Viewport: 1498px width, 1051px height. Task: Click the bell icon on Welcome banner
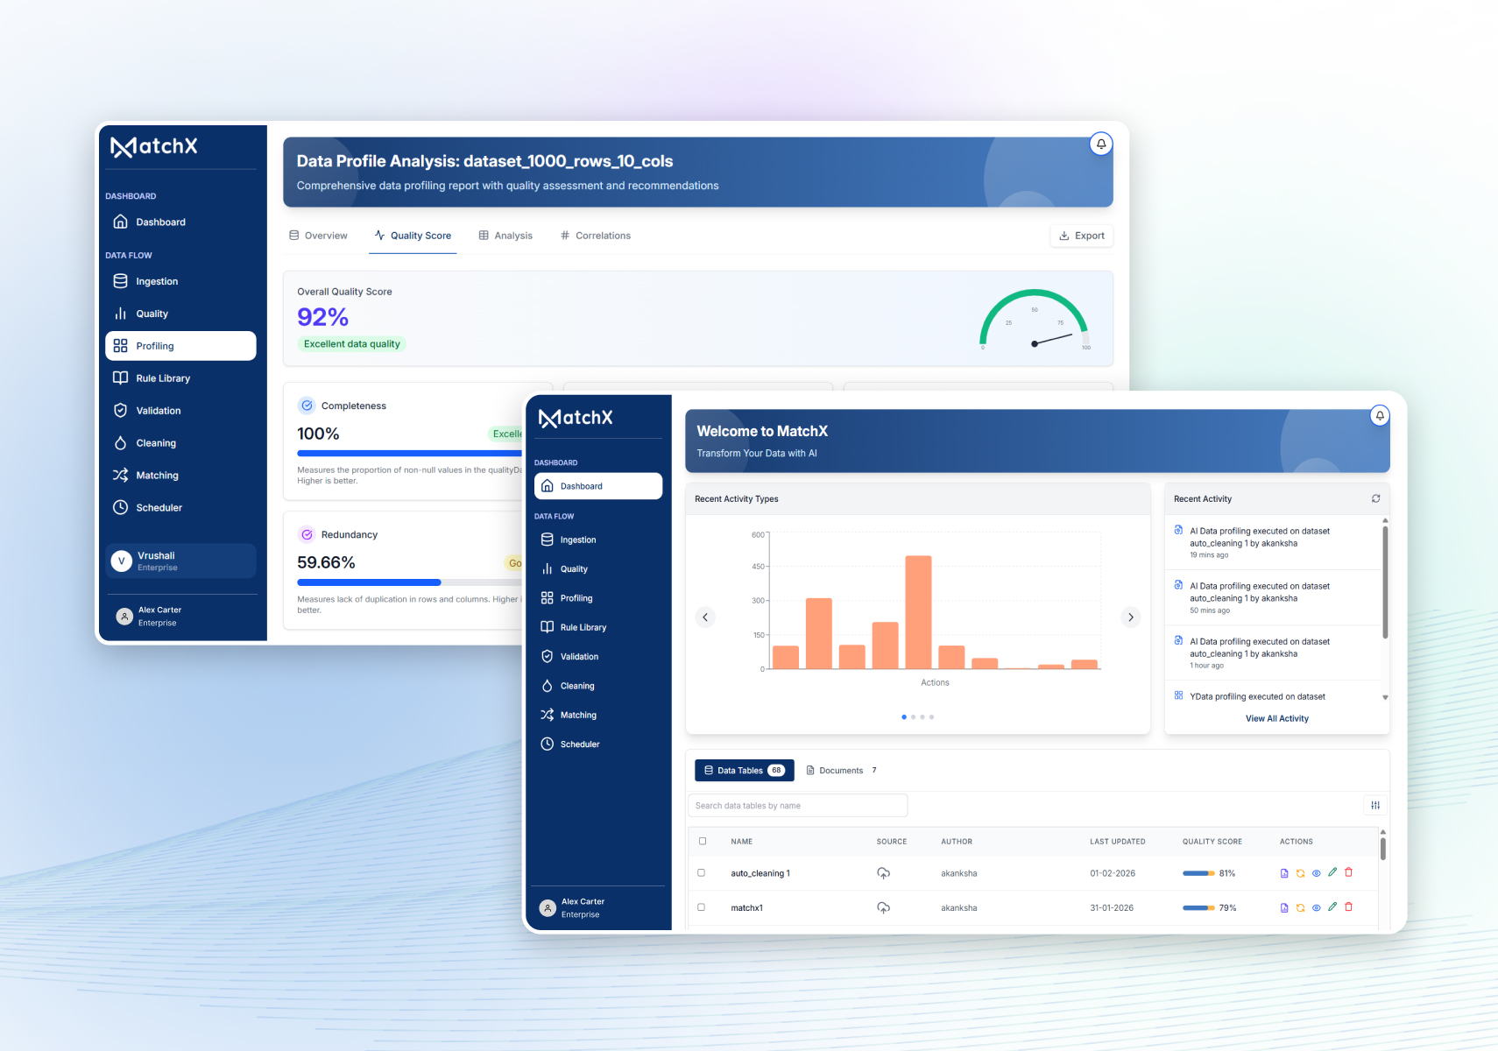pos(1380,415)
